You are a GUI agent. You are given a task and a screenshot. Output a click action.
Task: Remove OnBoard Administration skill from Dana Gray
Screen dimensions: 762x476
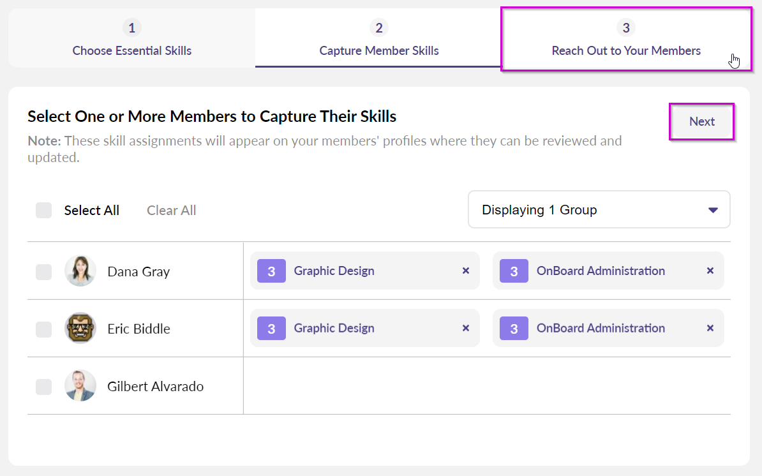coord(710,271)
